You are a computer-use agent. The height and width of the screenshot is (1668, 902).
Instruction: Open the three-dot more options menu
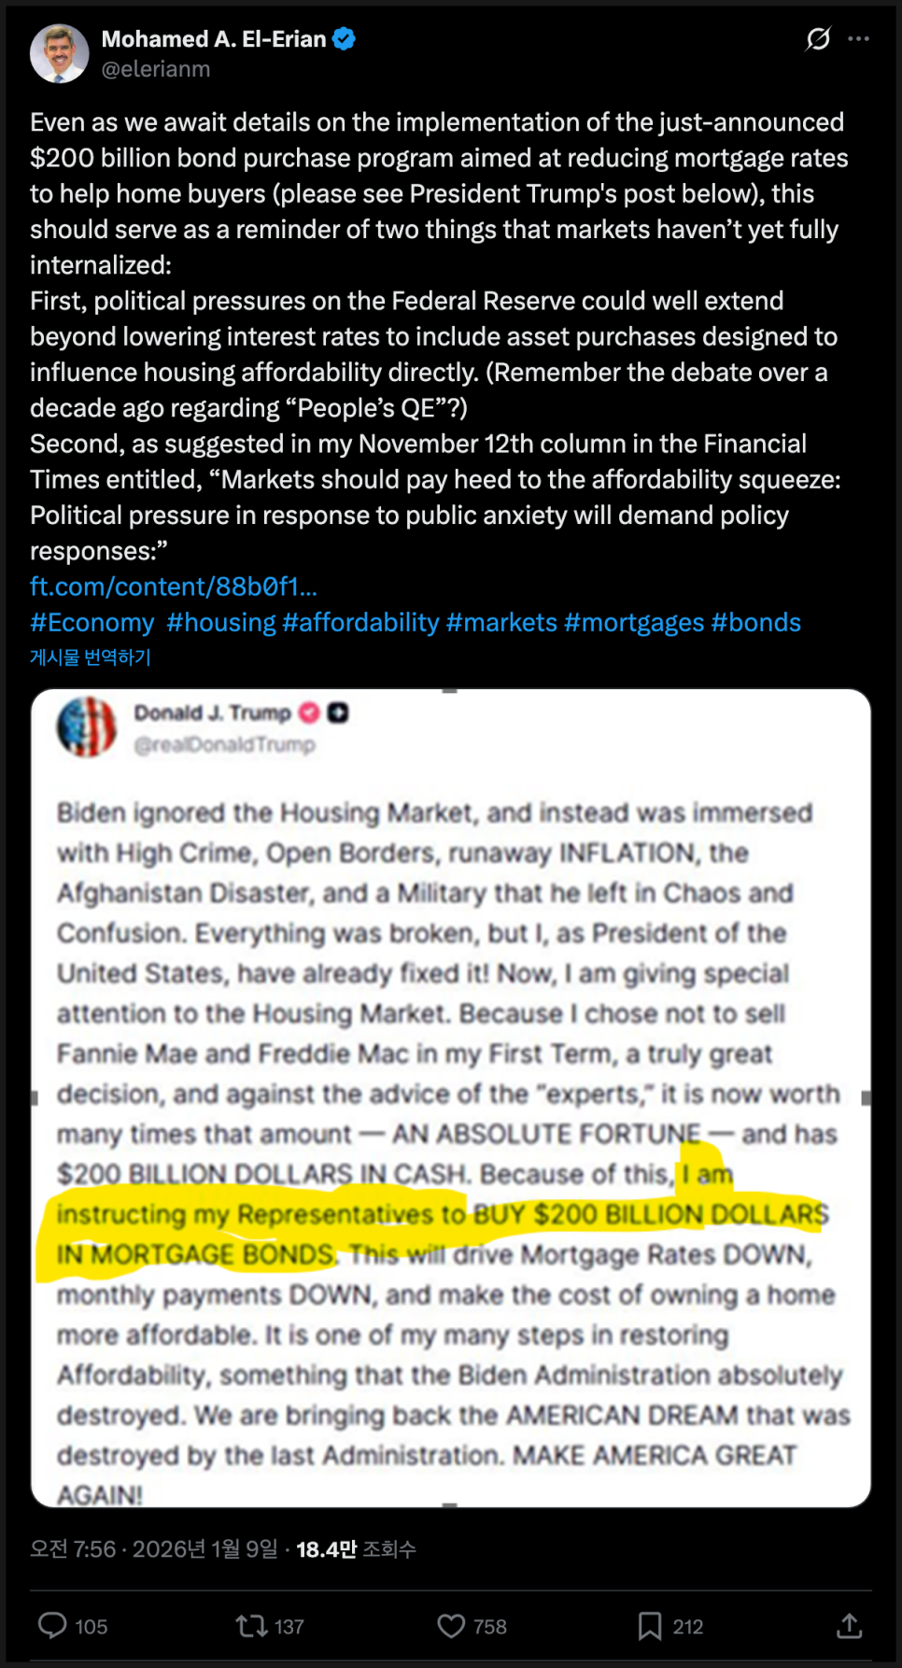point(859,38)
